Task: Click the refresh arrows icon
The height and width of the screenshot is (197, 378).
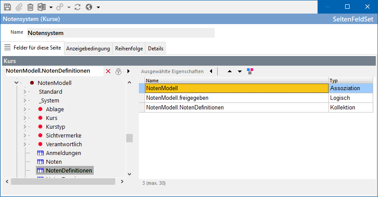Action: [x=78, y=7]
